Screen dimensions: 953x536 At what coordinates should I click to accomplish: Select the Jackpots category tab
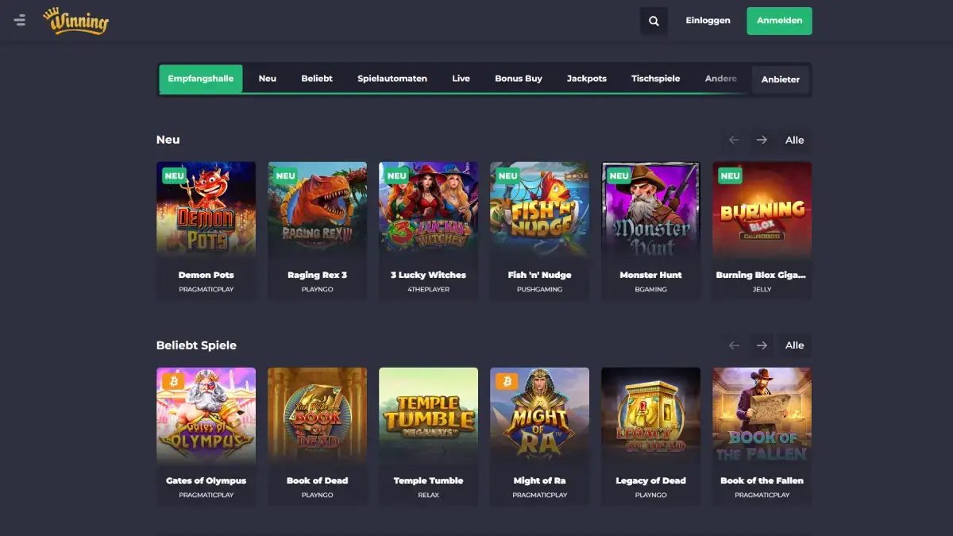tap(586, 79)
